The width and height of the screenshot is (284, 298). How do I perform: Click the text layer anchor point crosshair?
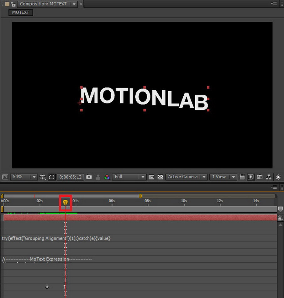tap(80, 103)
